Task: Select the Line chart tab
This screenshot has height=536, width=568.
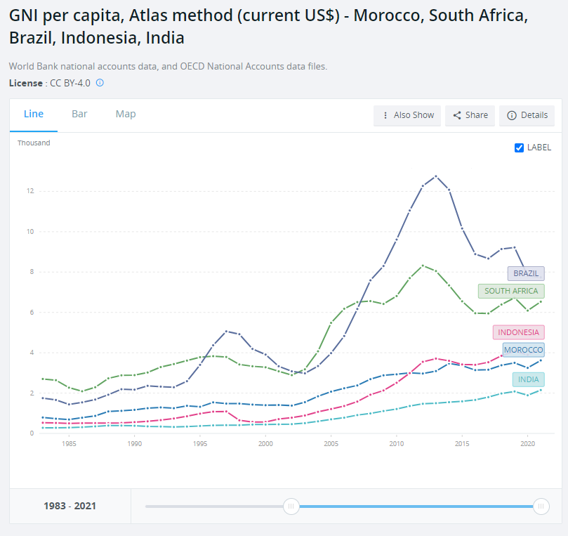Action: [32, 113]
